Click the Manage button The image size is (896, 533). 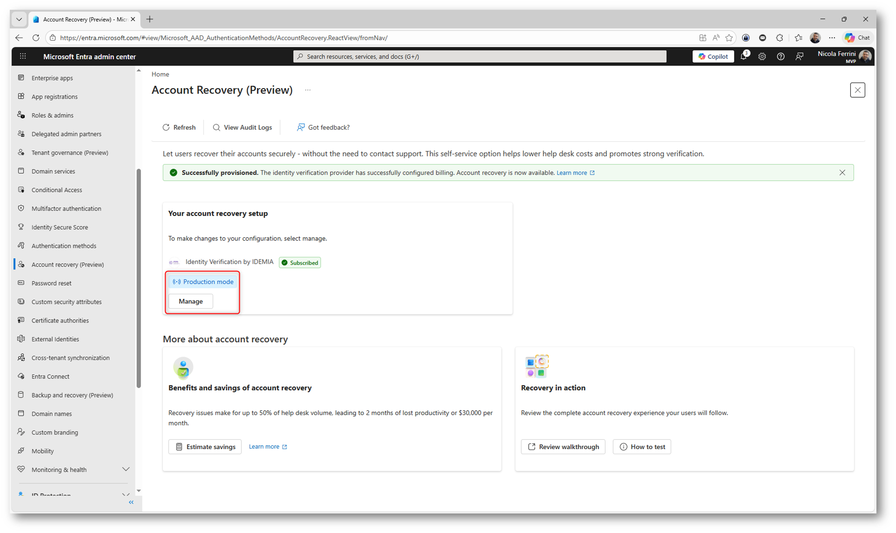191,301
